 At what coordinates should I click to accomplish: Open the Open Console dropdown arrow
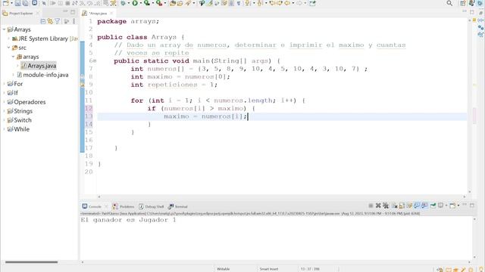click(x=458, y=206)
